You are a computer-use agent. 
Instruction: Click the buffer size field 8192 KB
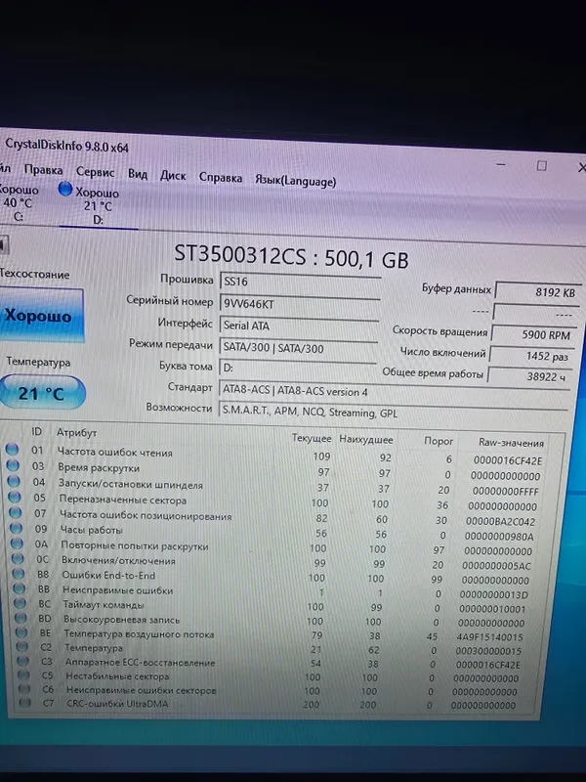coord(538,292)
